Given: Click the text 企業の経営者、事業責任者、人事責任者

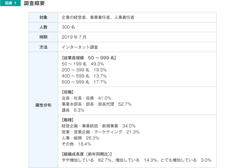Looking at the screenshot, I should pyautogui.click(x=98, y=17).
